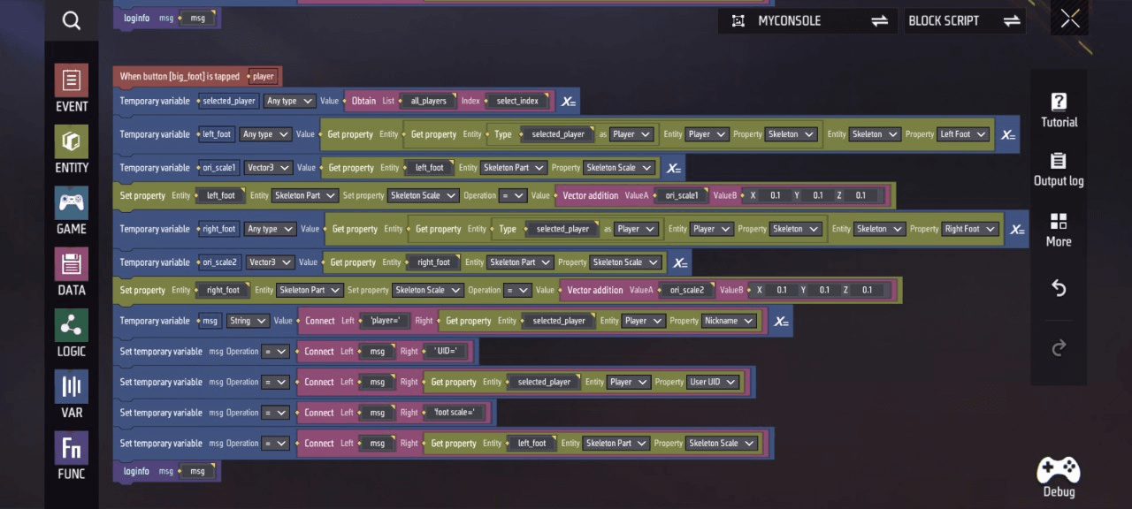Open the Nickname property dropdown
This screenshot has height=509, width=1132.
tap(729, 321)
